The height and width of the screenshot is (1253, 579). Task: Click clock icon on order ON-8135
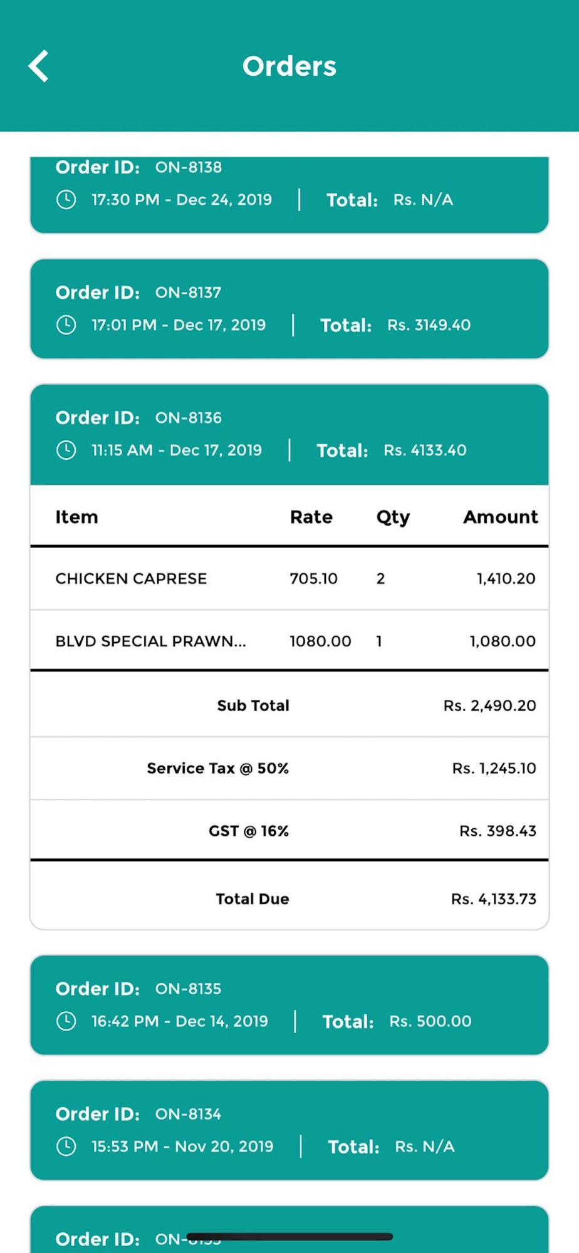click(x=66, y=1021)
